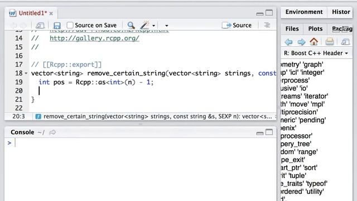
Task: Select the Untitled1 source tab
Action: click(x=32, y=13)
